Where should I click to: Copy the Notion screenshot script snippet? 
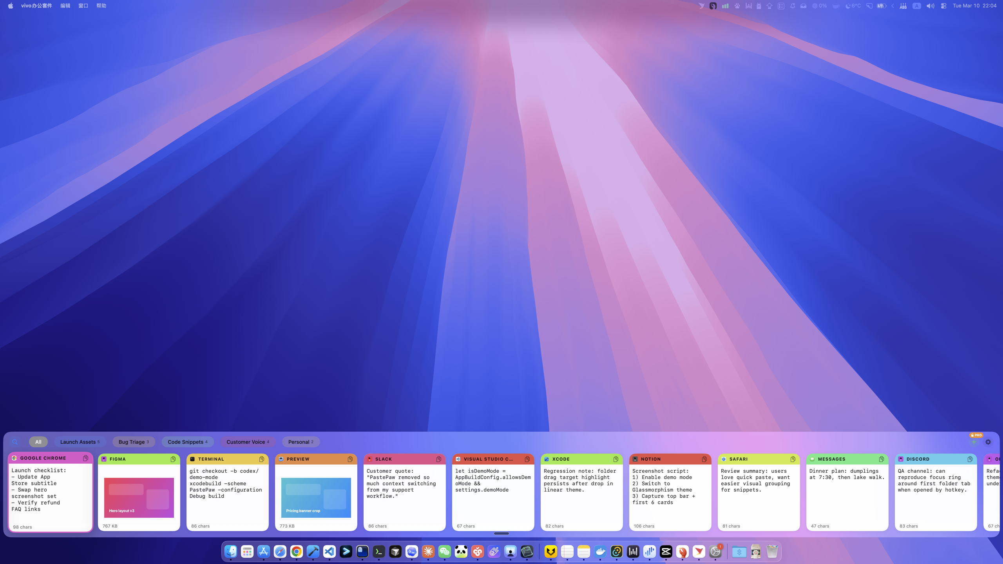coord(705,459)
